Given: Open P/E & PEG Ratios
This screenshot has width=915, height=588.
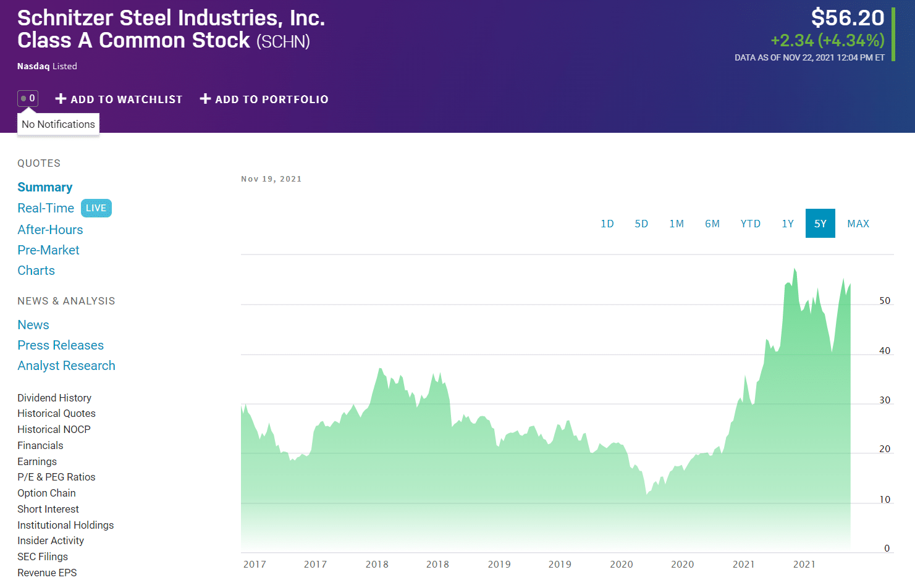Looking at the screenshot, I should (x=56, y=477).
